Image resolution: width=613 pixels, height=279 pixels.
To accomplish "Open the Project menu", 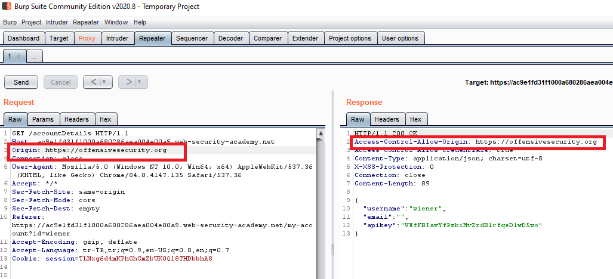I will (x=31, y=22).
